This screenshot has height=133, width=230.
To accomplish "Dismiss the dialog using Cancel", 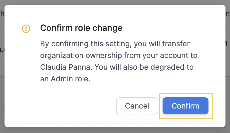I will (137, 106).
